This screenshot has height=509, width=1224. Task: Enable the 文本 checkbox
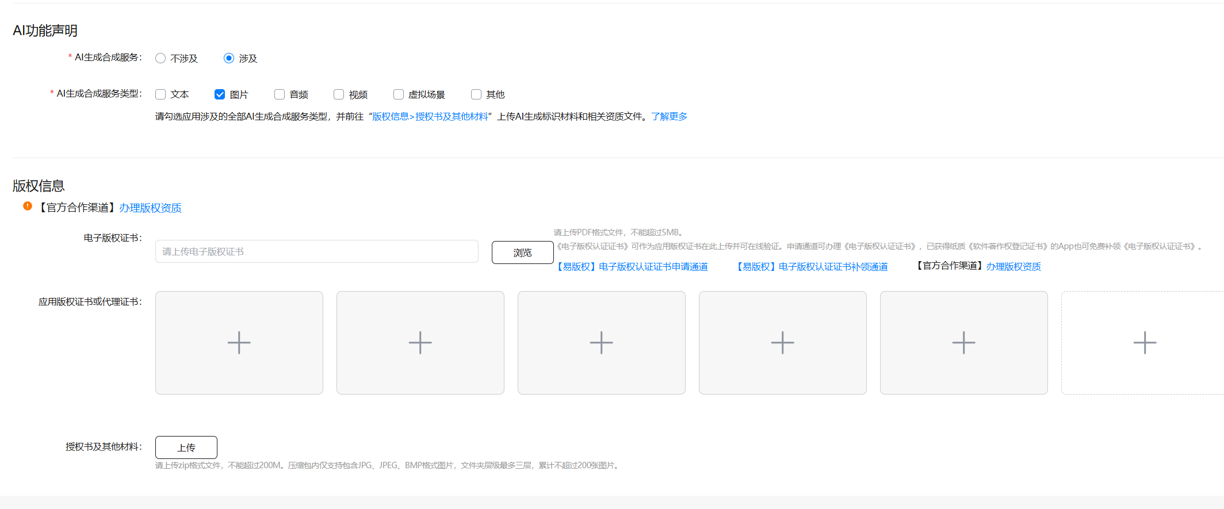[x=160, y=94]
